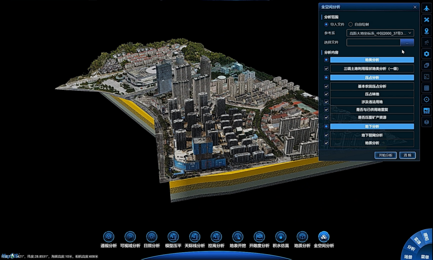Viewport: 433px width, 260px height.
Task: Click the 开始分析 button
Action: click(386, 155)
